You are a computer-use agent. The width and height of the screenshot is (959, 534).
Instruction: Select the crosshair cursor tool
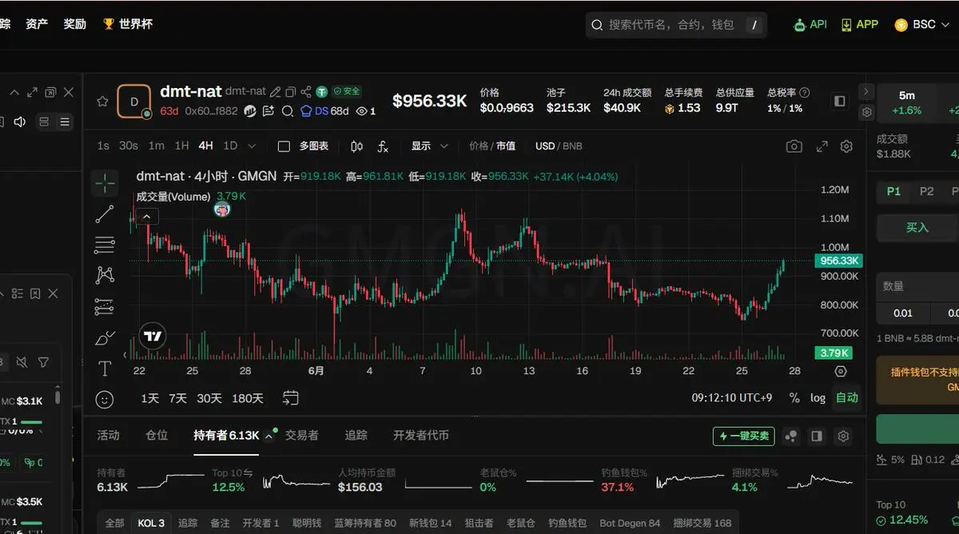[x=105, y=183]
